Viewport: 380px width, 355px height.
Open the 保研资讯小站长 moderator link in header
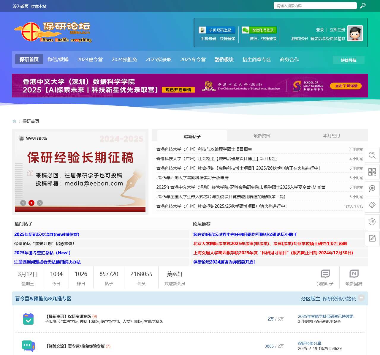click(x=339, y=299)
